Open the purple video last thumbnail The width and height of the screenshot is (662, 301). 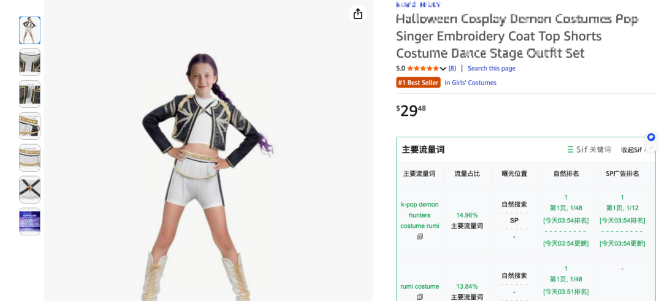pos(29,222)
